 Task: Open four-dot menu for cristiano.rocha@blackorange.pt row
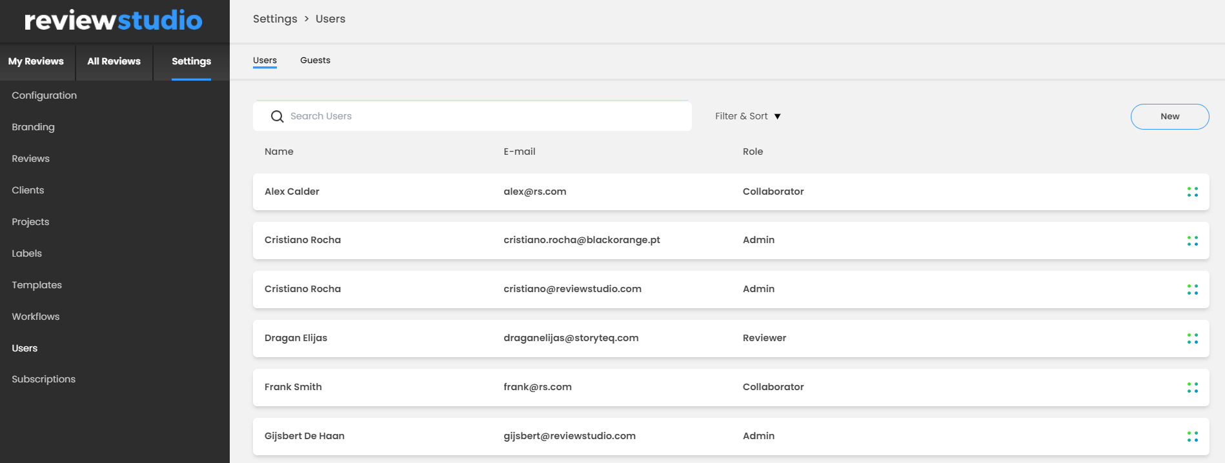pos(1192,241)
